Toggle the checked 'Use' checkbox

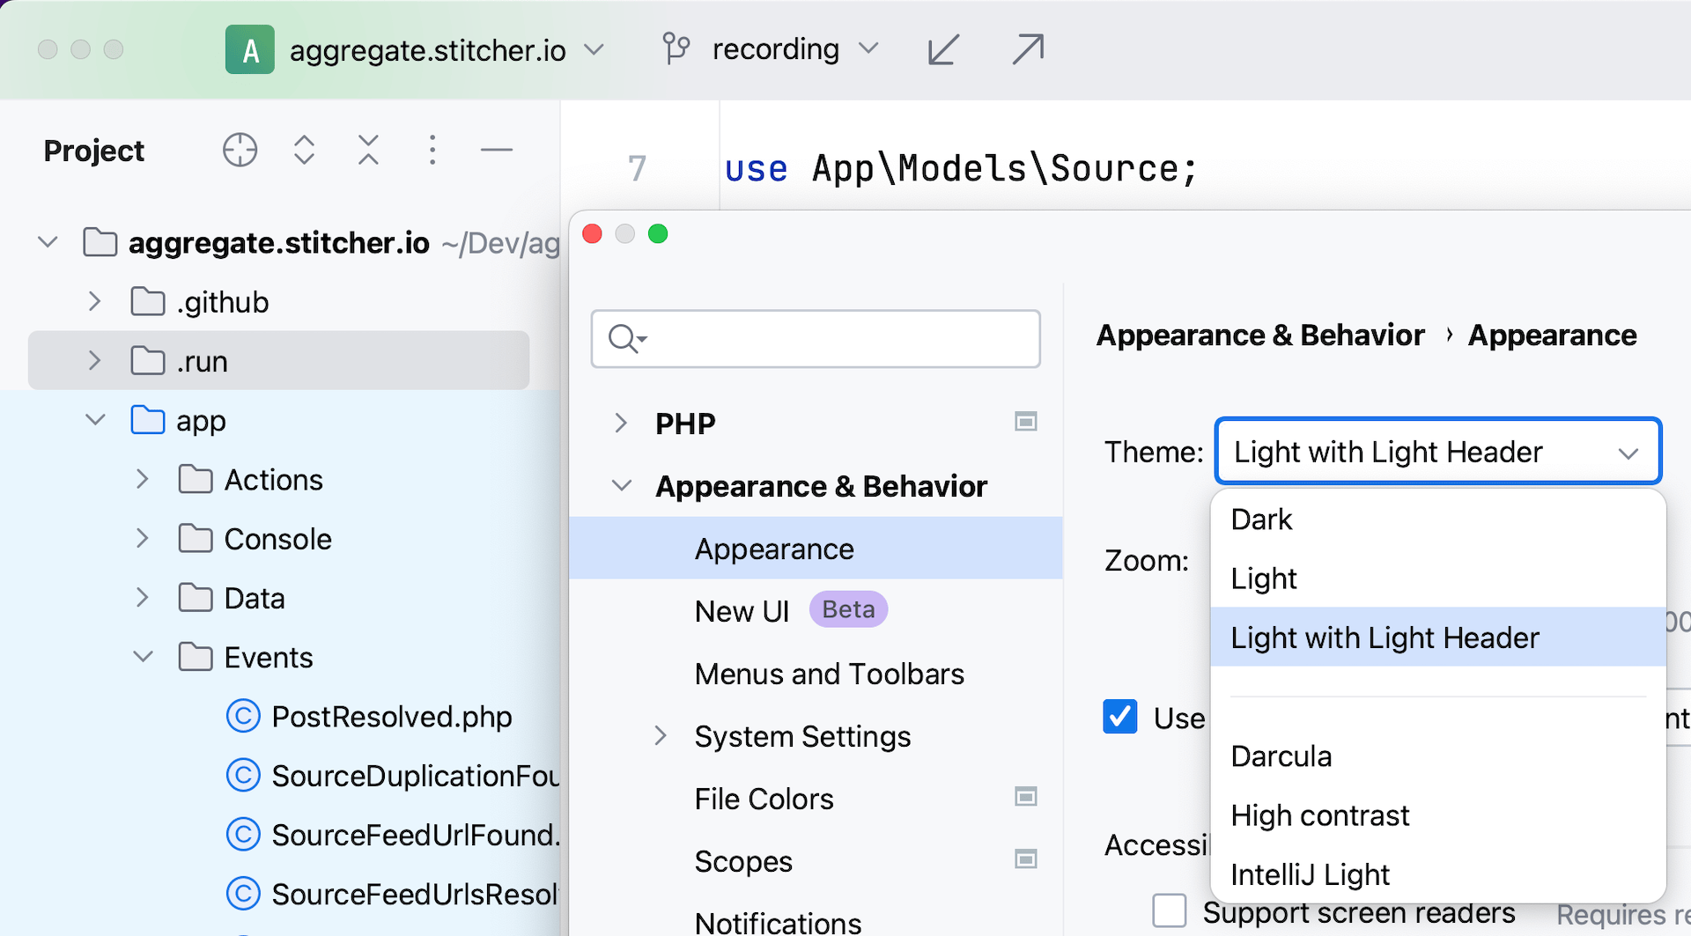tap(1120, 717)
